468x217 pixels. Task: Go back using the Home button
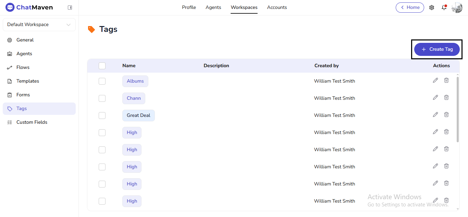[410, 8]
